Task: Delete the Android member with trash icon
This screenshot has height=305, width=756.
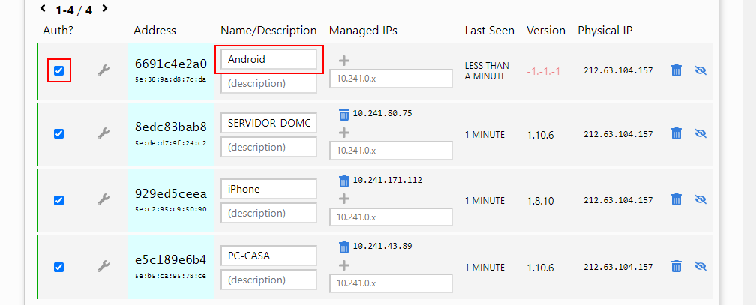Action: [676, 70]
